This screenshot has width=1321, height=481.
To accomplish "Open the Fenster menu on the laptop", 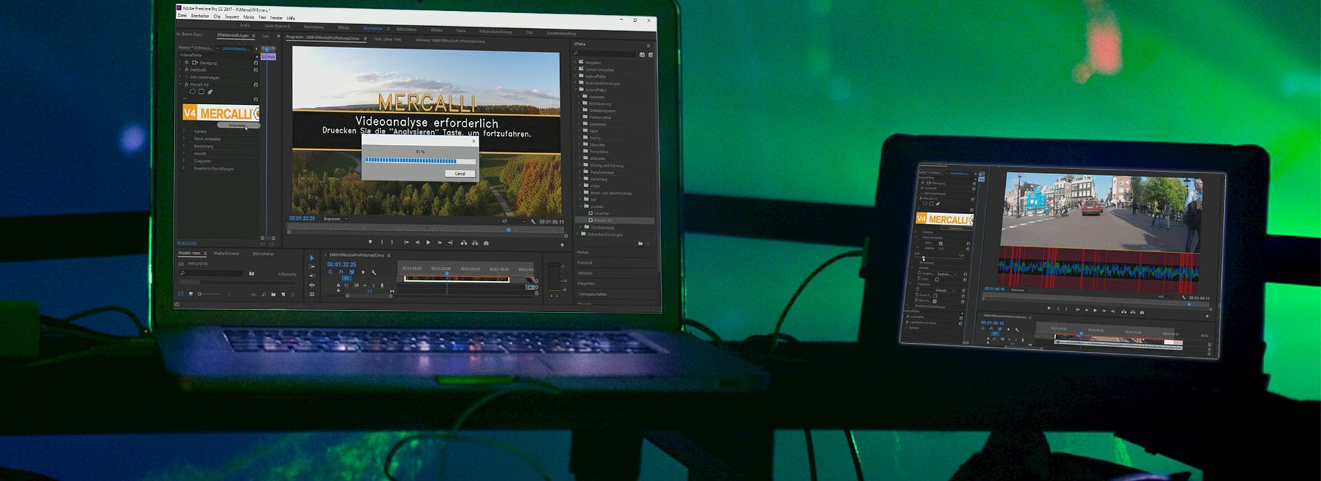I will (276, 17).
